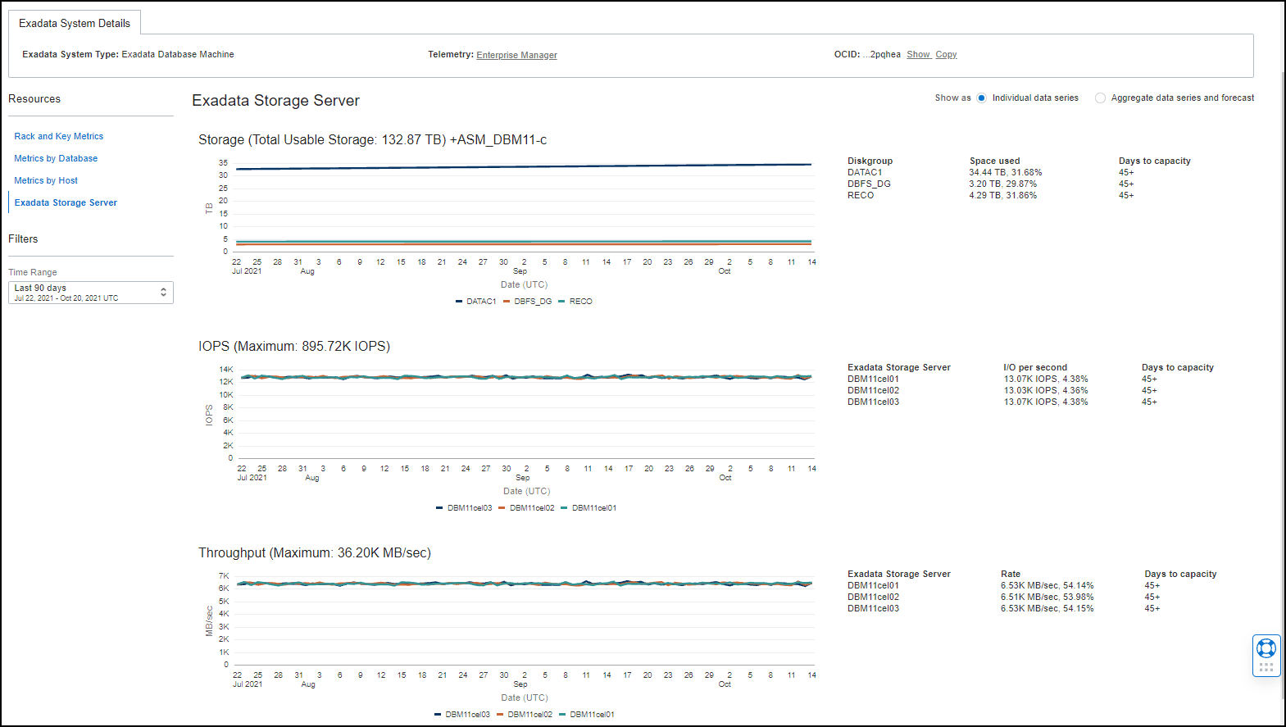Screen dimensions: 1286x727
Task: Open Metrics by Database section
Action: [x=56, y=158]
